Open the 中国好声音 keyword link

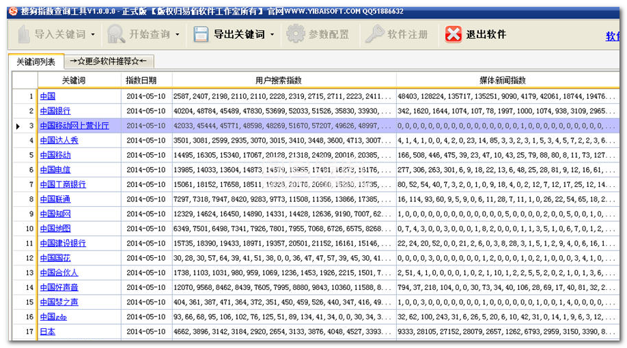59,287
